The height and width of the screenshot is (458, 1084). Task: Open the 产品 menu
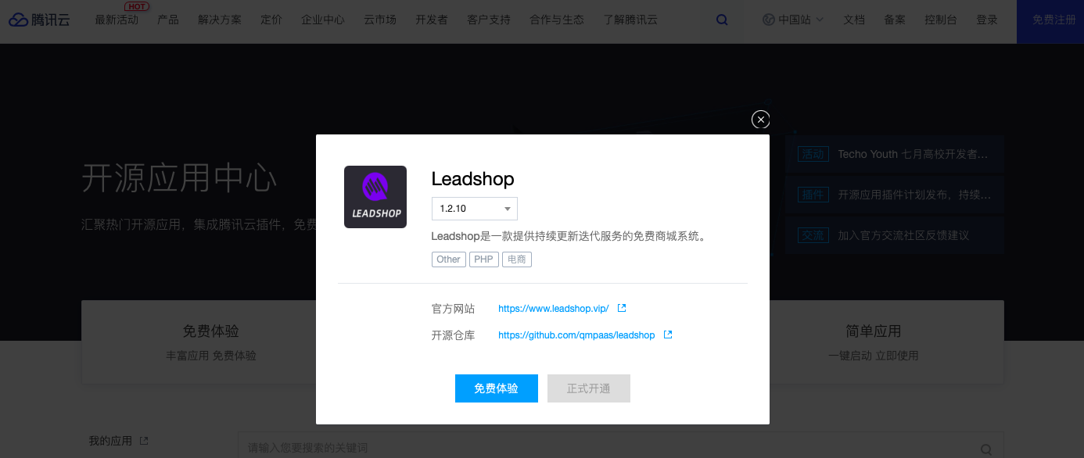click(168, 20)
